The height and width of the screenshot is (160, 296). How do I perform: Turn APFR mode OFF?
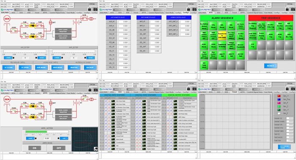tap(59, 148)
